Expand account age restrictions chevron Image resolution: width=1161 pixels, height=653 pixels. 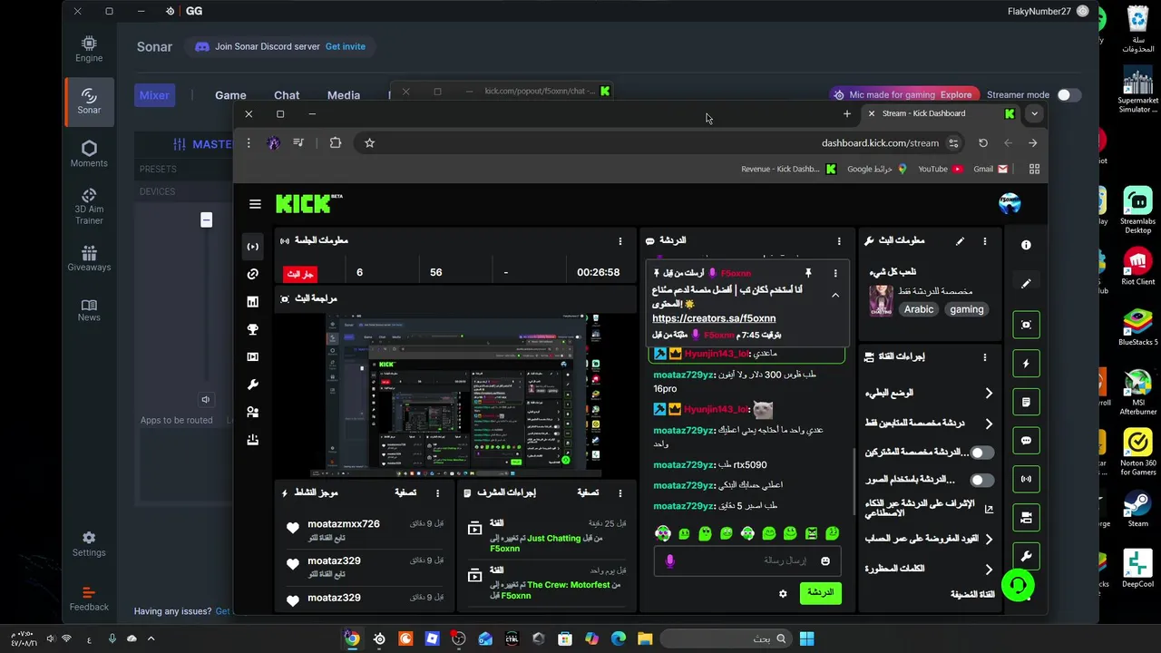click(989, 539)
